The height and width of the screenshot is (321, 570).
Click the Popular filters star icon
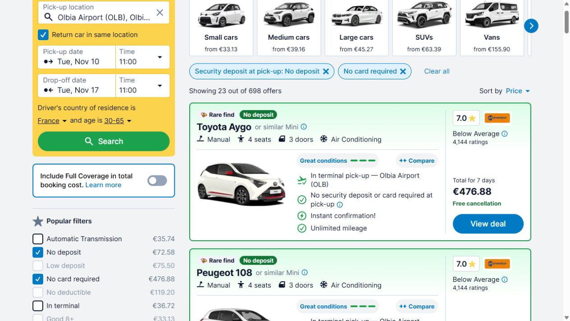tap(38, 221)
